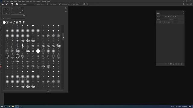Lock transparent pixels in Layers panel
This screenshot has height=108, width=193.
[x=160, y=22]
